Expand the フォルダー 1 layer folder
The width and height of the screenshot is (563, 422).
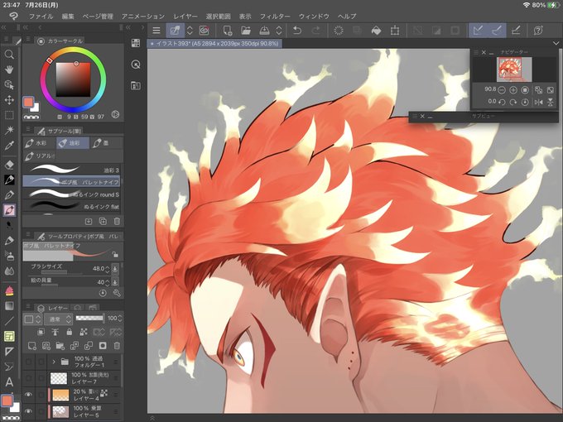(x=54, y=362)
